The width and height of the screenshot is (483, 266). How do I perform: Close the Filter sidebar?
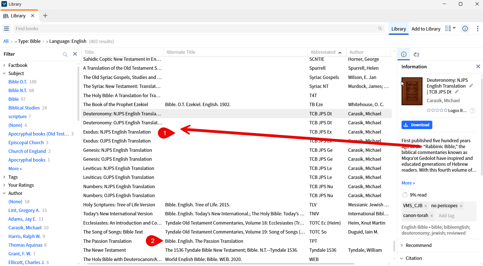(75, 54)
